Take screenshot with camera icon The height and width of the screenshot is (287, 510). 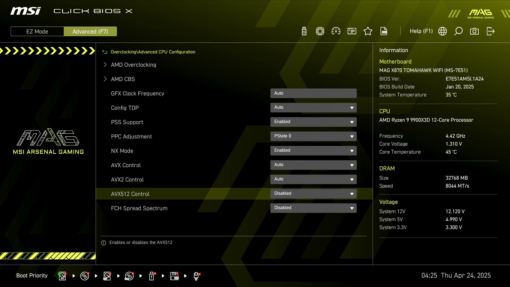pos(474,31)
